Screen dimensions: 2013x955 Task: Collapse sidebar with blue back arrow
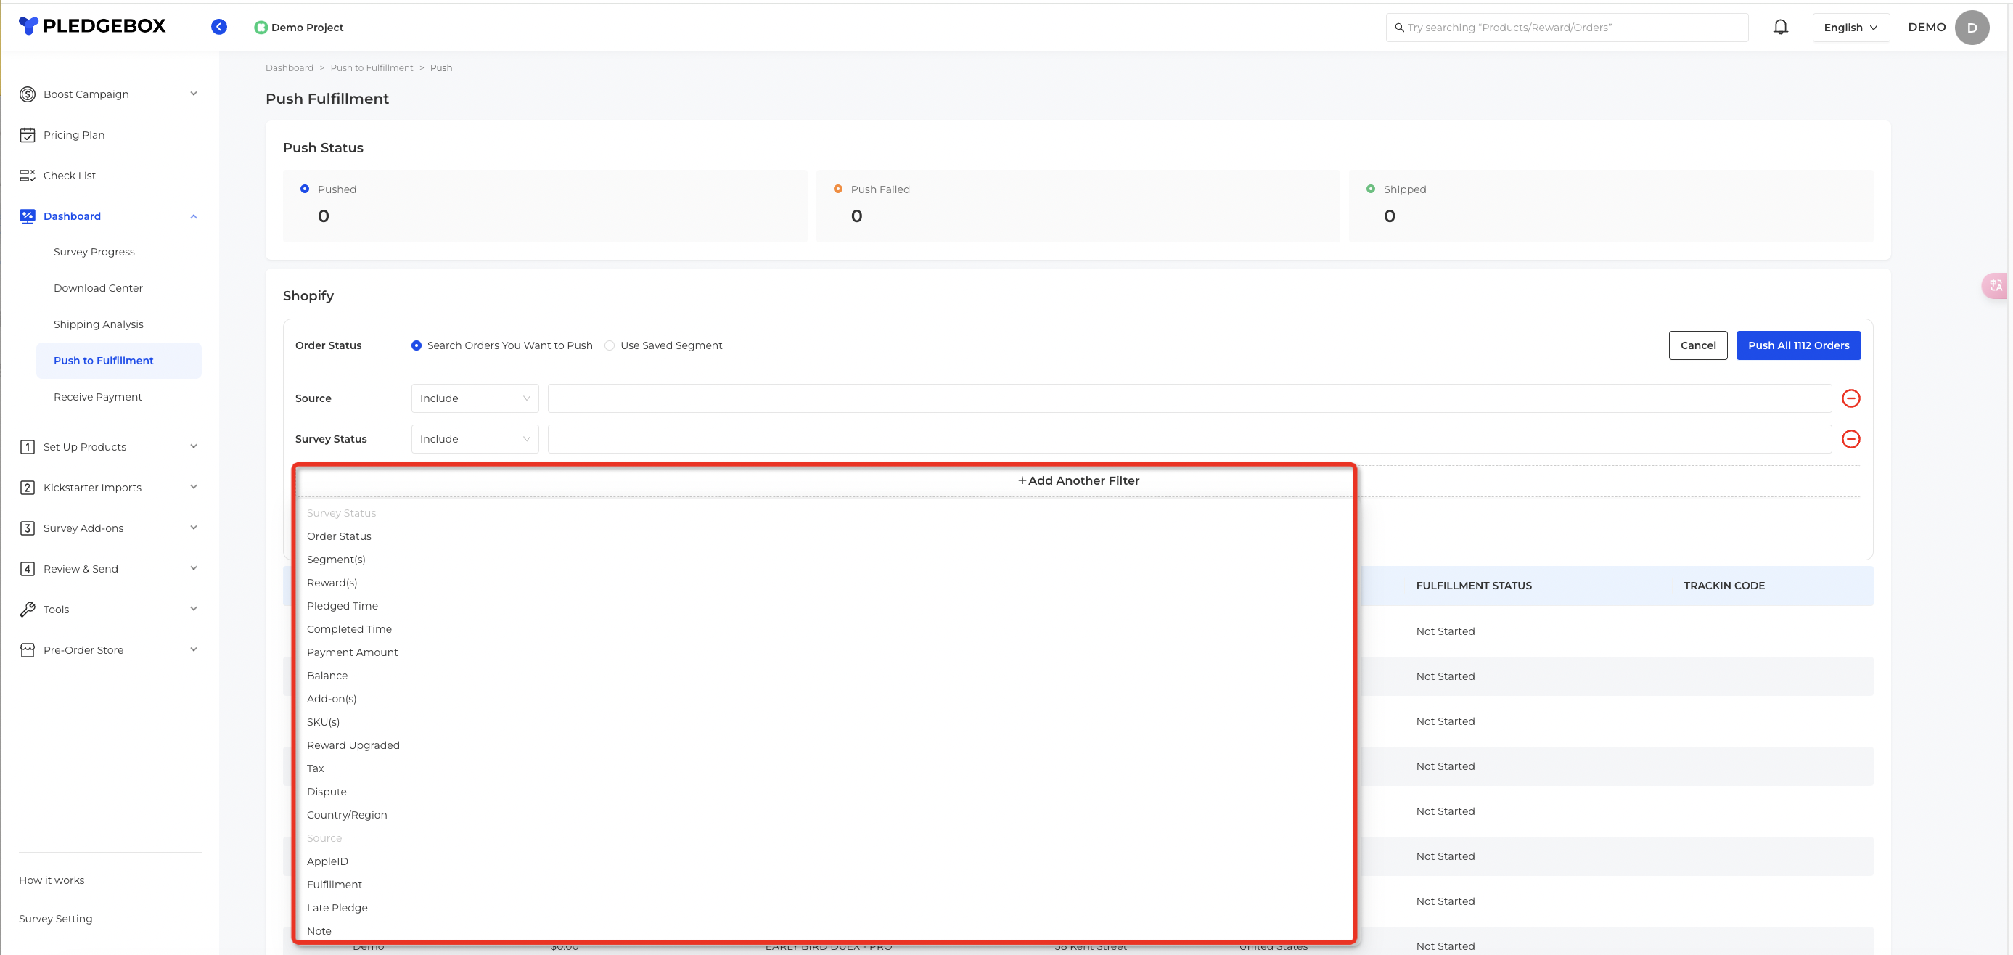pos(220,27)
